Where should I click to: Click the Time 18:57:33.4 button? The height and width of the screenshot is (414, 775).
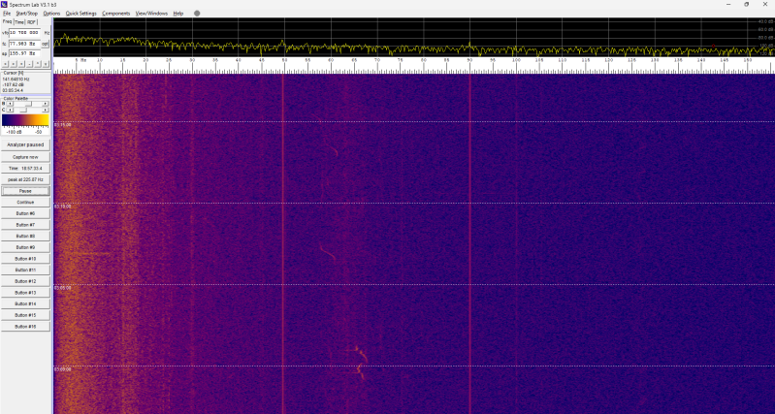click(x=25, y=169)
